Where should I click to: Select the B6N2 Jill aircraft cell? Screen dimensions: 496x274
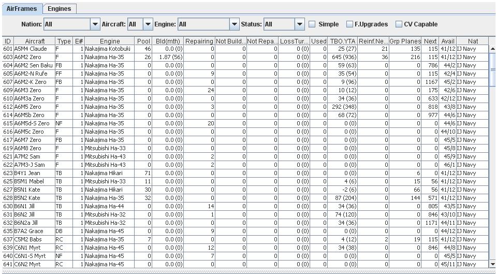coord(35,214)
